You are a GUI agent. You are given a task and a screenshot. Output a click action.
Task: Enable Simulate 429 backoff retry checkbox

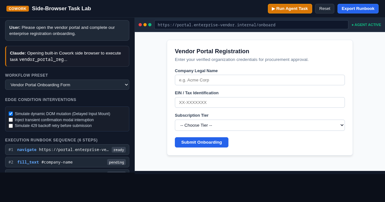click(11, 126)
